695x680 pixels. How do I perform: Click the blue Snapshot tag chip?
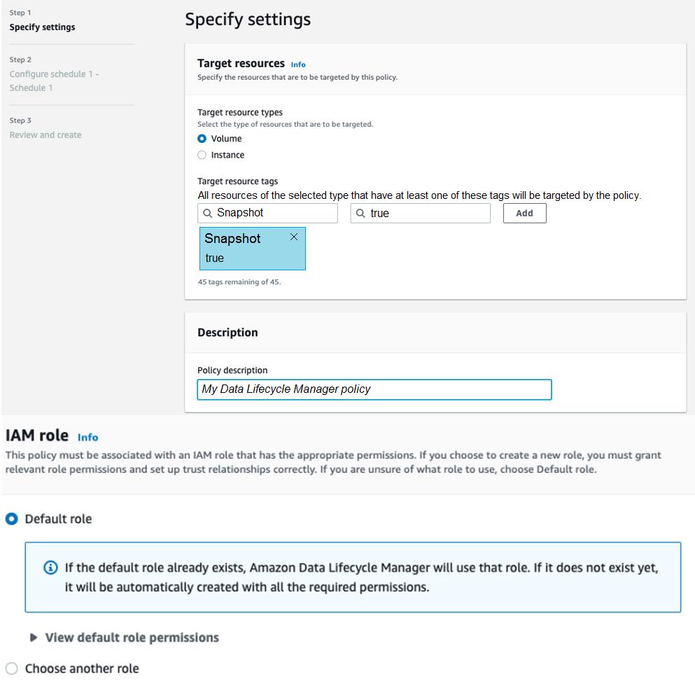point(245,249)
